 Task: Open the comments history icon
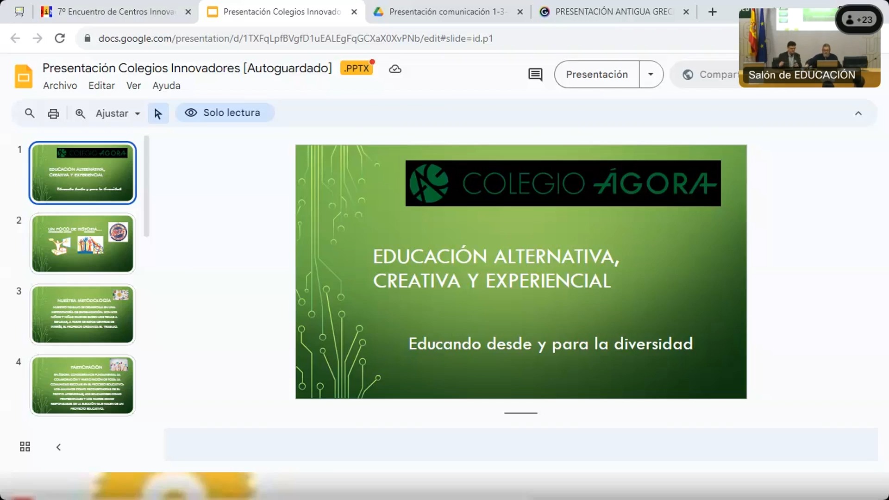pyautogui.click(x=535, y=75)
